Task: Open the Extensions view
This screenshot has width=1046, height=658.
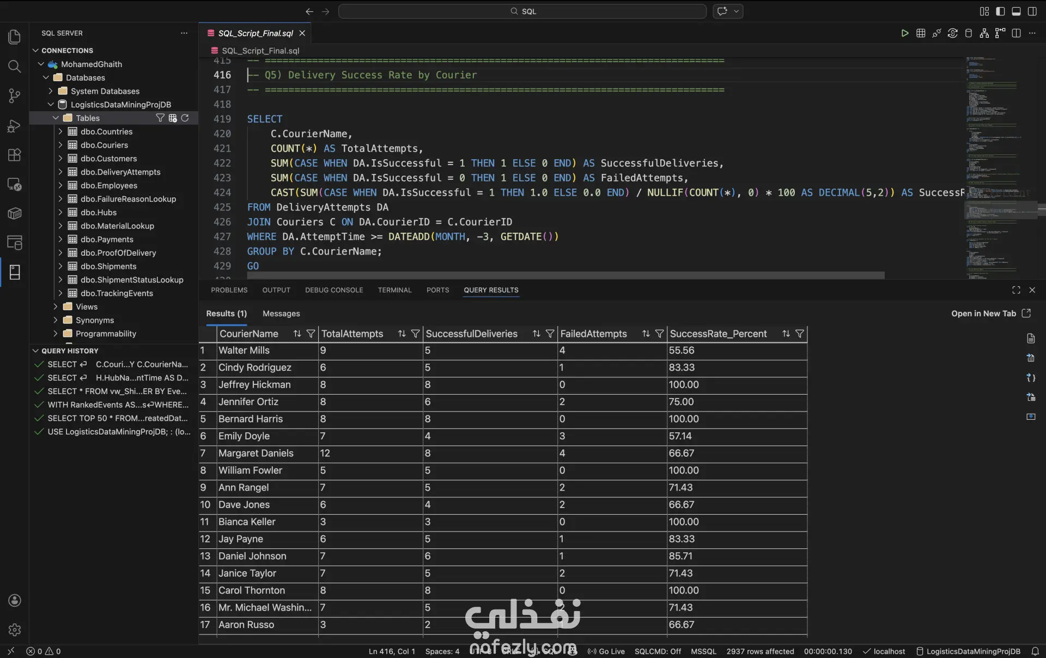Action: [x=15, y=155]
